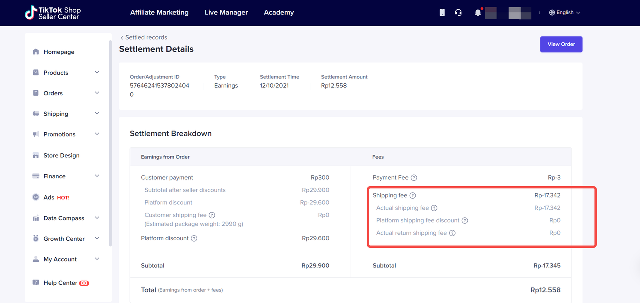The image size is (640, 303).
Task: Go to Live Manager in top navigation
Action: pyautogui.click(x=226, y=13)
